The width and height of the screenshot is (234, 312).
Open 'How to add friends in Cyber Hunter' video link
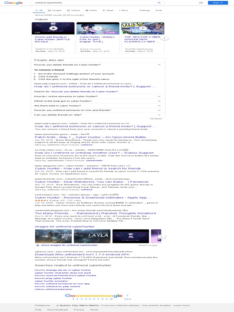[x=52, y=39]
